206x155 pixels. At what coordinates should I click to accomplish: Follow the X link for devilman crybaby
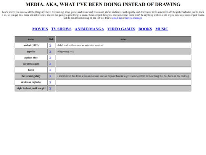pyautogui.click(x=50, y=82)
